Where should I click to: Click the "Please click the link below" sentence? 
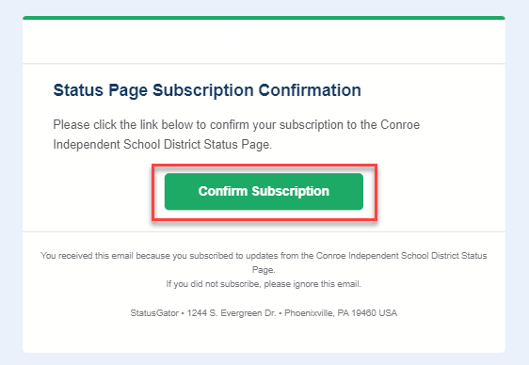[x=236, y=125]
